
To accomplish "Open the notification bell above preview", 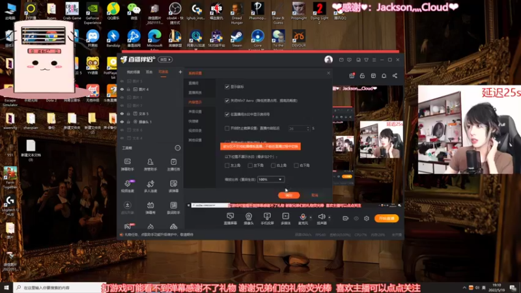I will tap(384, 76).
